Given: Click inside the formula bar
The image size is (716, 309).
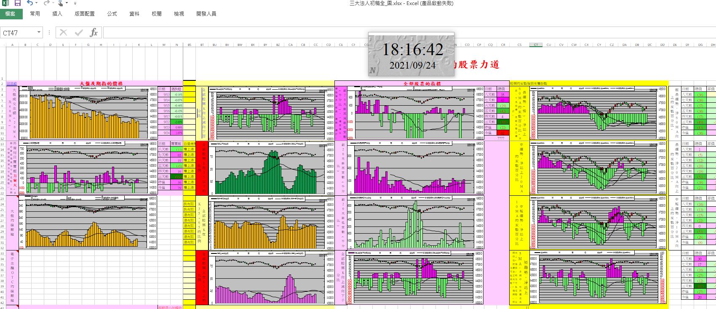Looking at the screenshot, I should [409, 33].
